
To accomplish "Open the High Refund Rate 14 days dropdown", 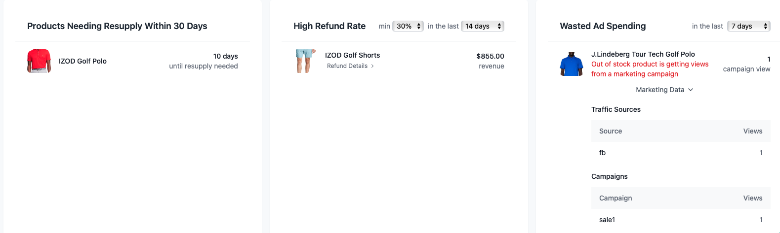I will (x=482, y=26).
